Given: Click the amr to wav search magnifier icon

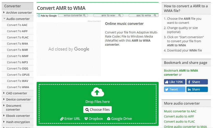Looking at the screenshot, I should 120,15.
